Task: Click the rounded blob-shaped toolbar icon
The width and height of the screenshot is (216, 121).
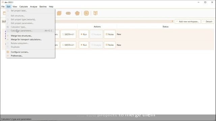Action: pos(59,13)
